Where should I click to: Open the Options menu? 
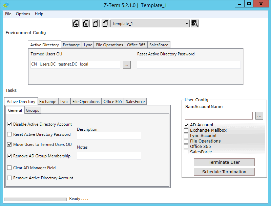tap(23, 14)
